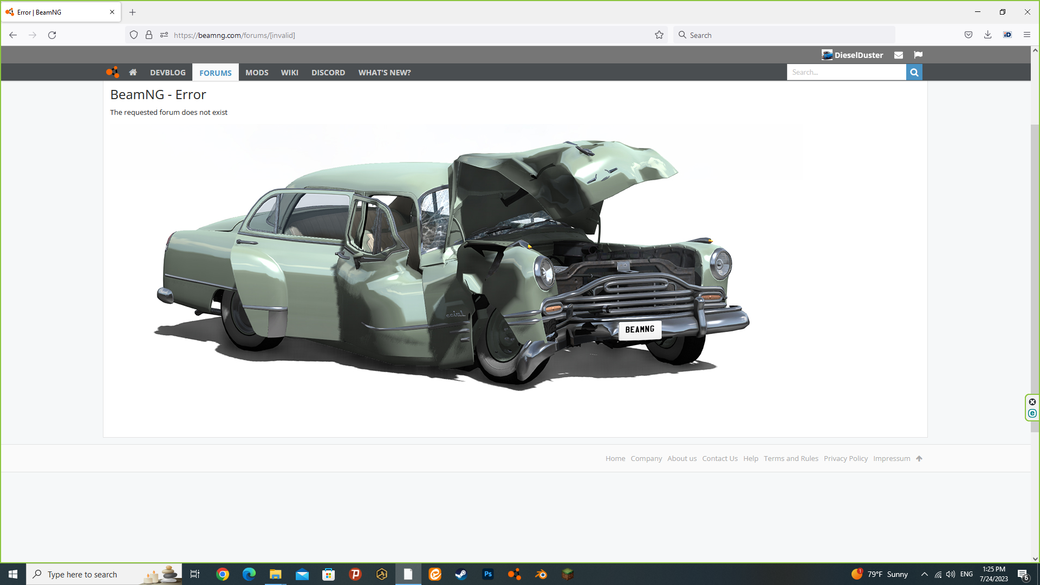Image resolution: width=1040 pixels, height=585 pixels.
Task: Select the Error | BeamNG browser tab
Action: [x=61, y=12]
